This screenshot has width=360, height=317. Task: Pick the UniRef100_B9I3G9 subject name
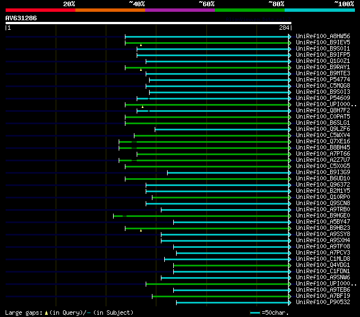click(323, 173)
